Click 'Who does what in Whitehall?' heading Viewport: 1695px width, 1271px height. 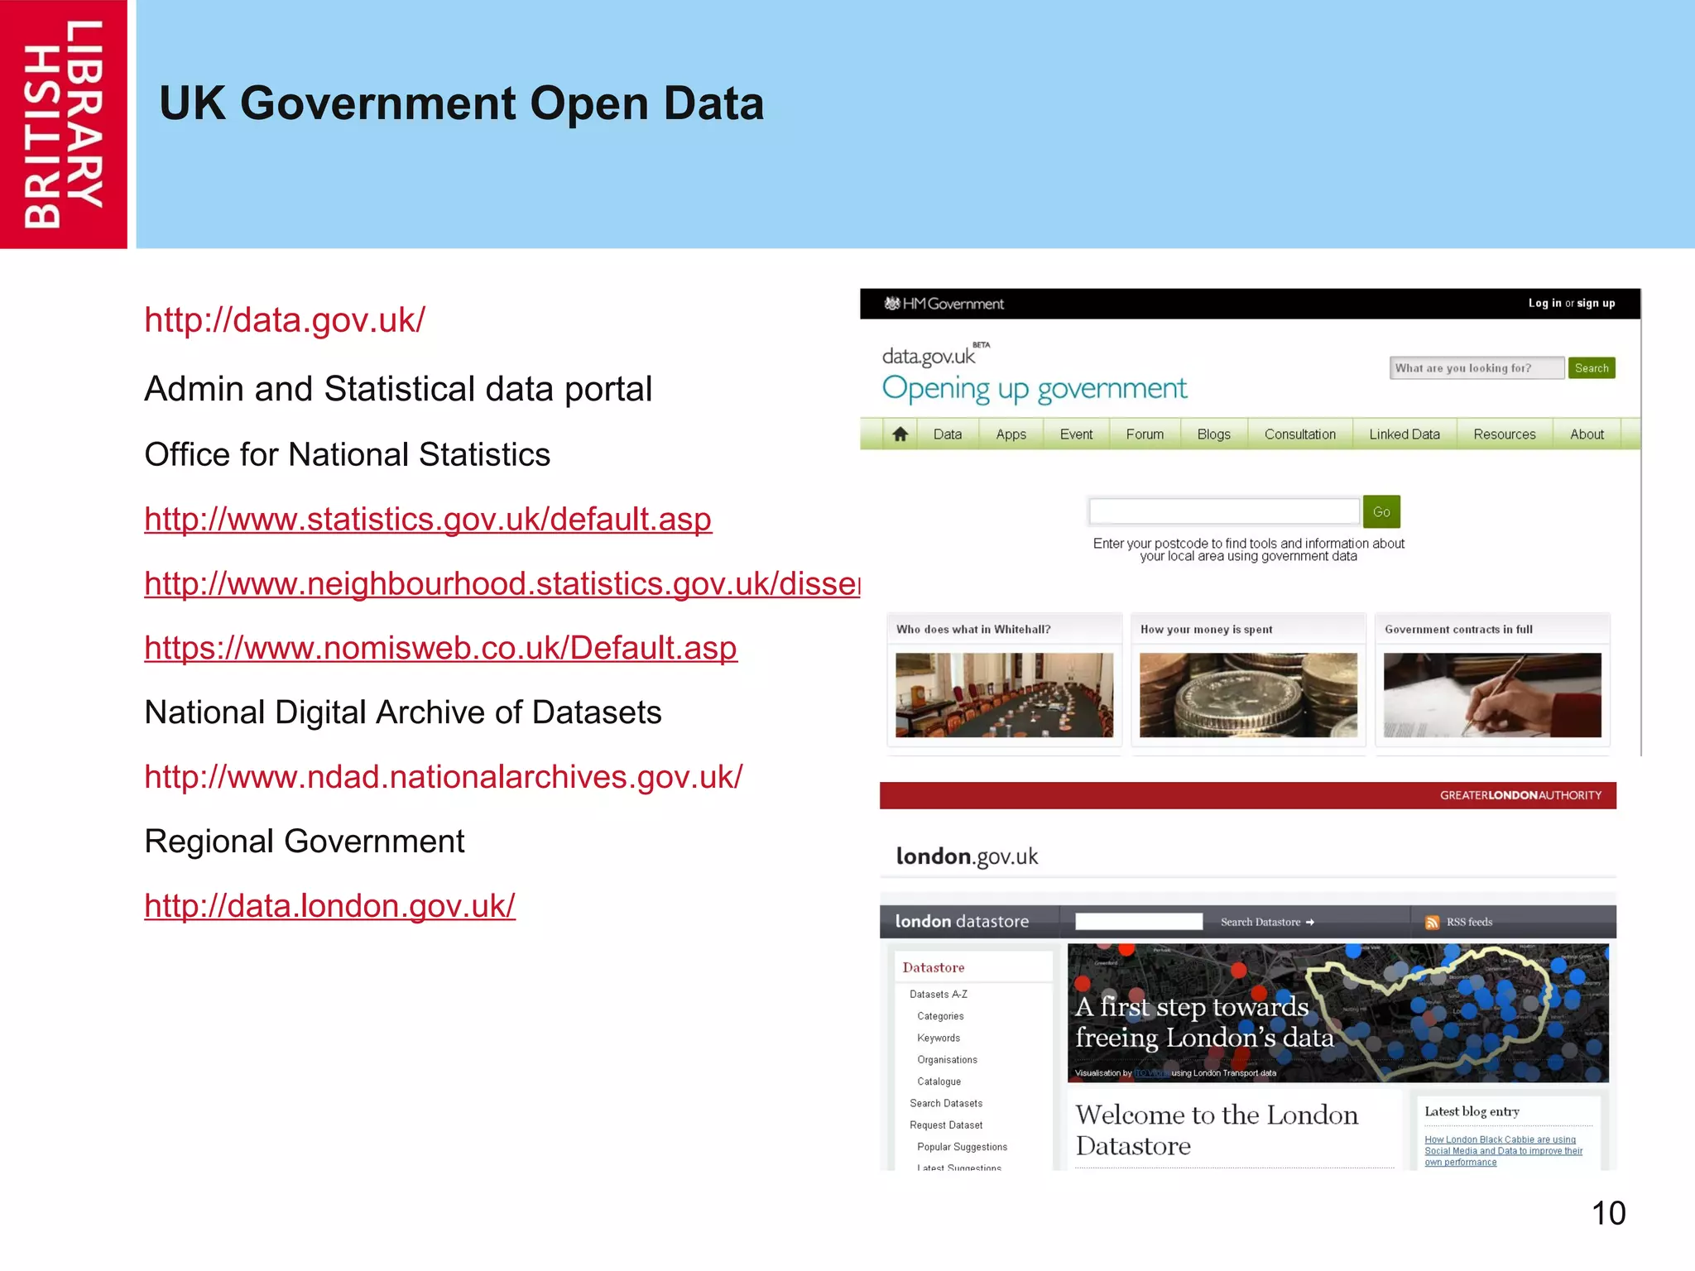[x=973, y=630]
